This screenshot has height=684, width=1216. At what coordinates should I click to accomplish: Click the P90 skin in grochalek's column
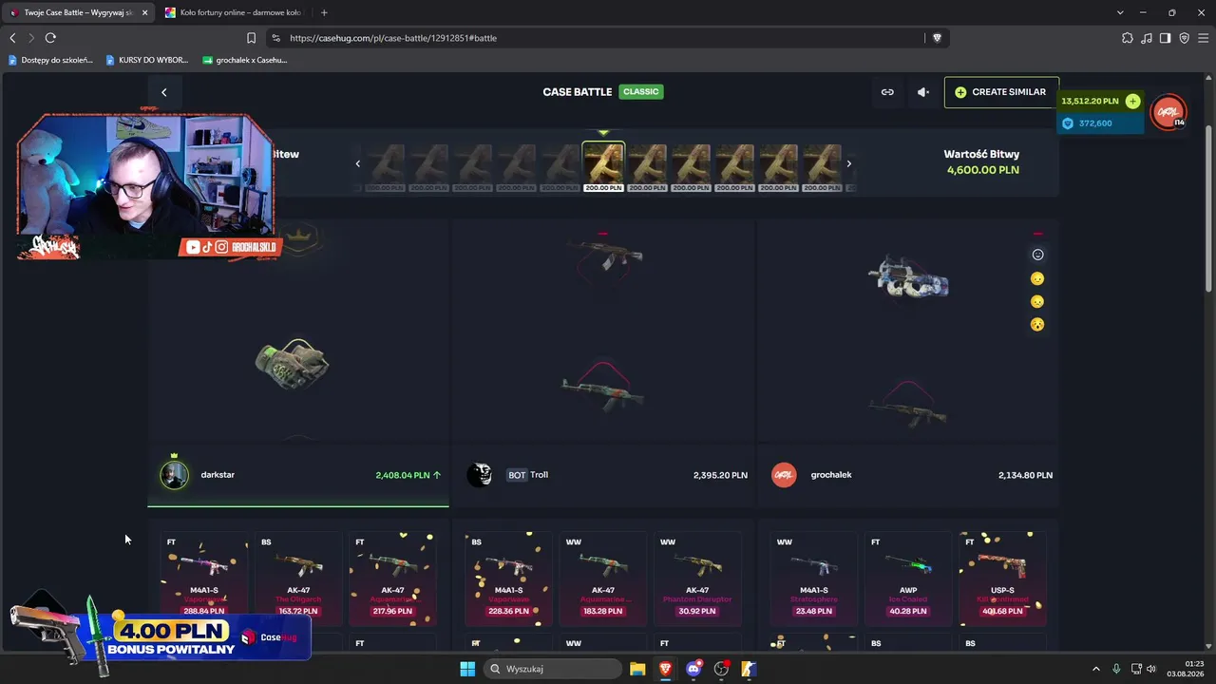[908, 278]
